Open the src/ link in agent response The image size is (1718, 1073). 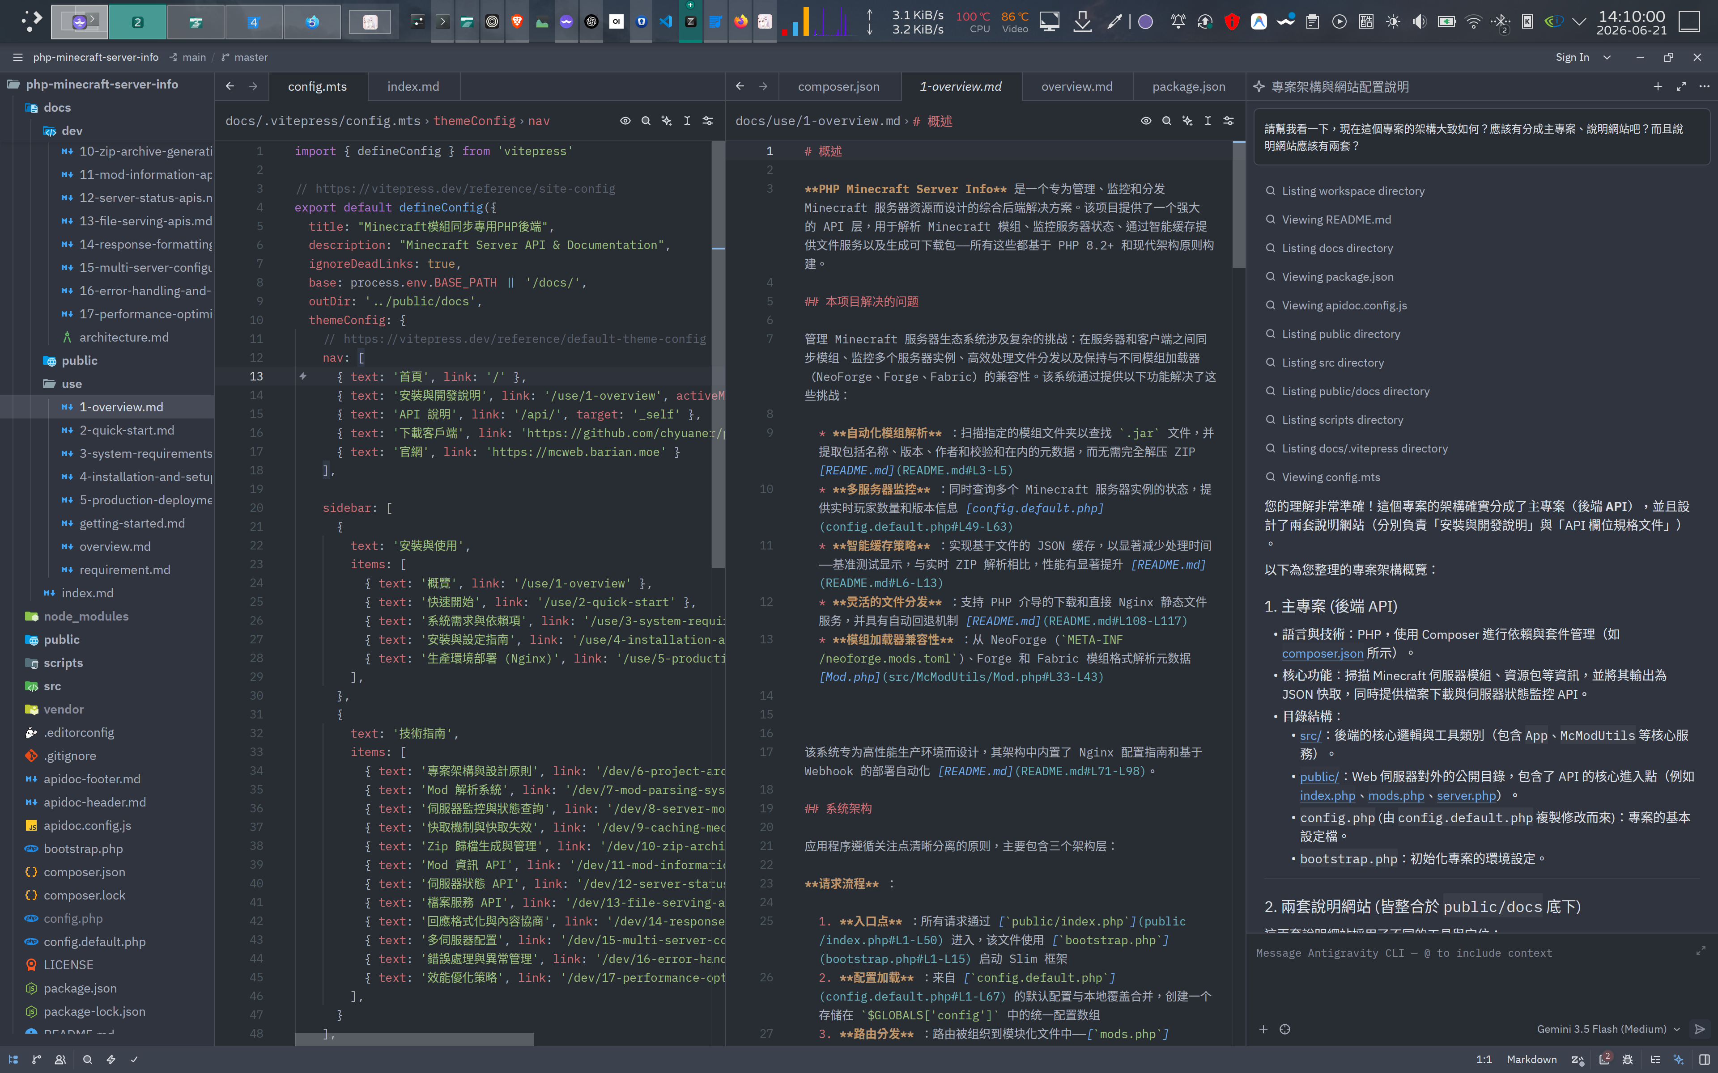(x=1310, y=735)
